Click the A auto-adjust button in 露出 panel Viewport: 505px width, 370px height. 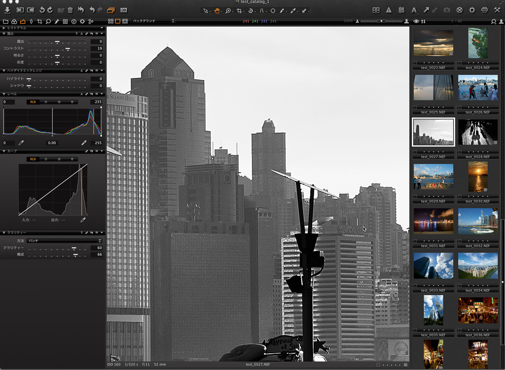tap(81, 34)
